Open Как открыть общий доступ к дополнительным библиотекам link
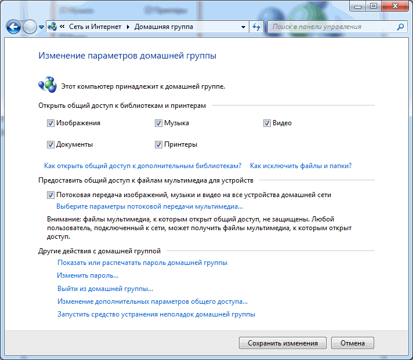Viewport: 413px width, 360px height. 143,166
